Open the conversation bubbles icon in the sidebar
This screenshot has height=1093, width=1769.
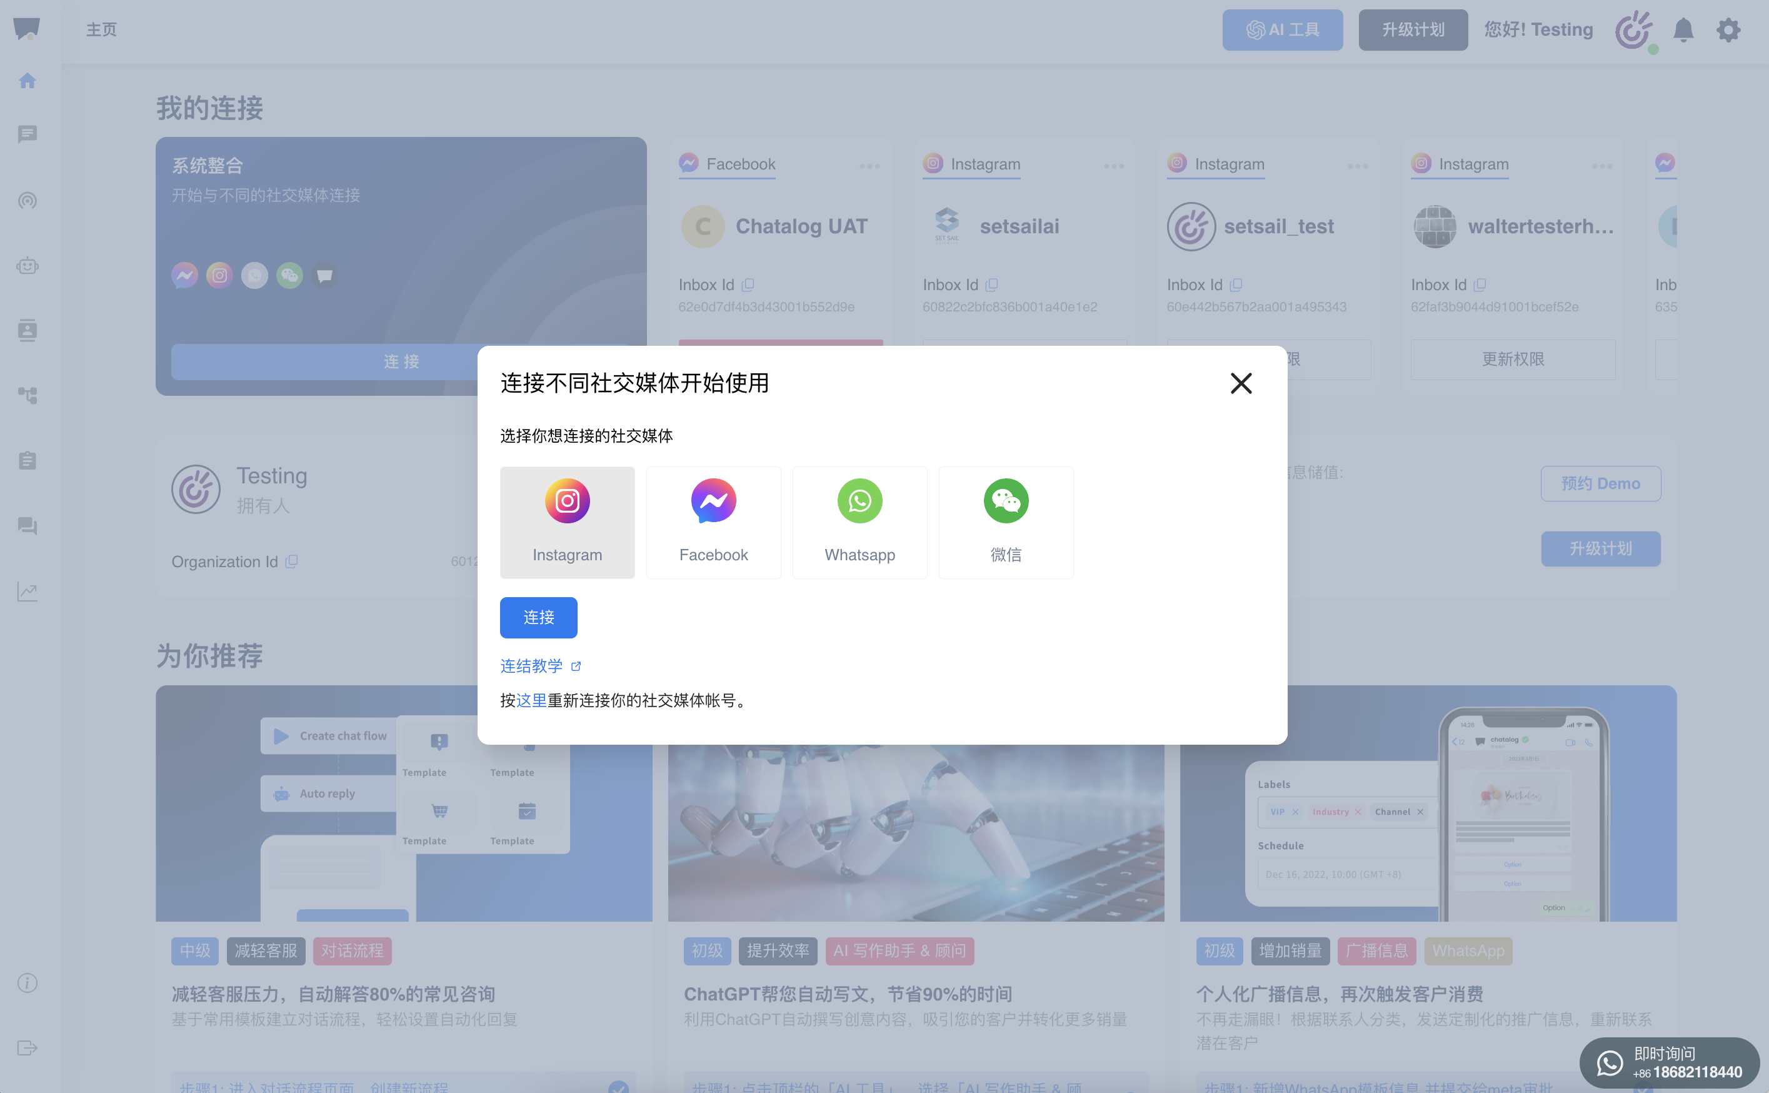point(28,526)
